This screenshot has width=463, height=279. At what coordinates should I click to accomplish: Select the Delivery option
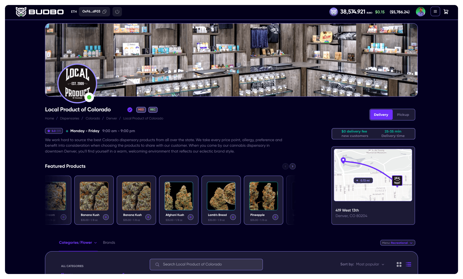(x=381, y=115)
